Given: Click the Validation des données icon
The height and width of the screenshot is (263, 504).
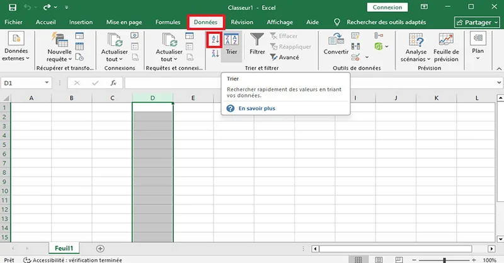Looking at the screenshot, I should [355, 57].
